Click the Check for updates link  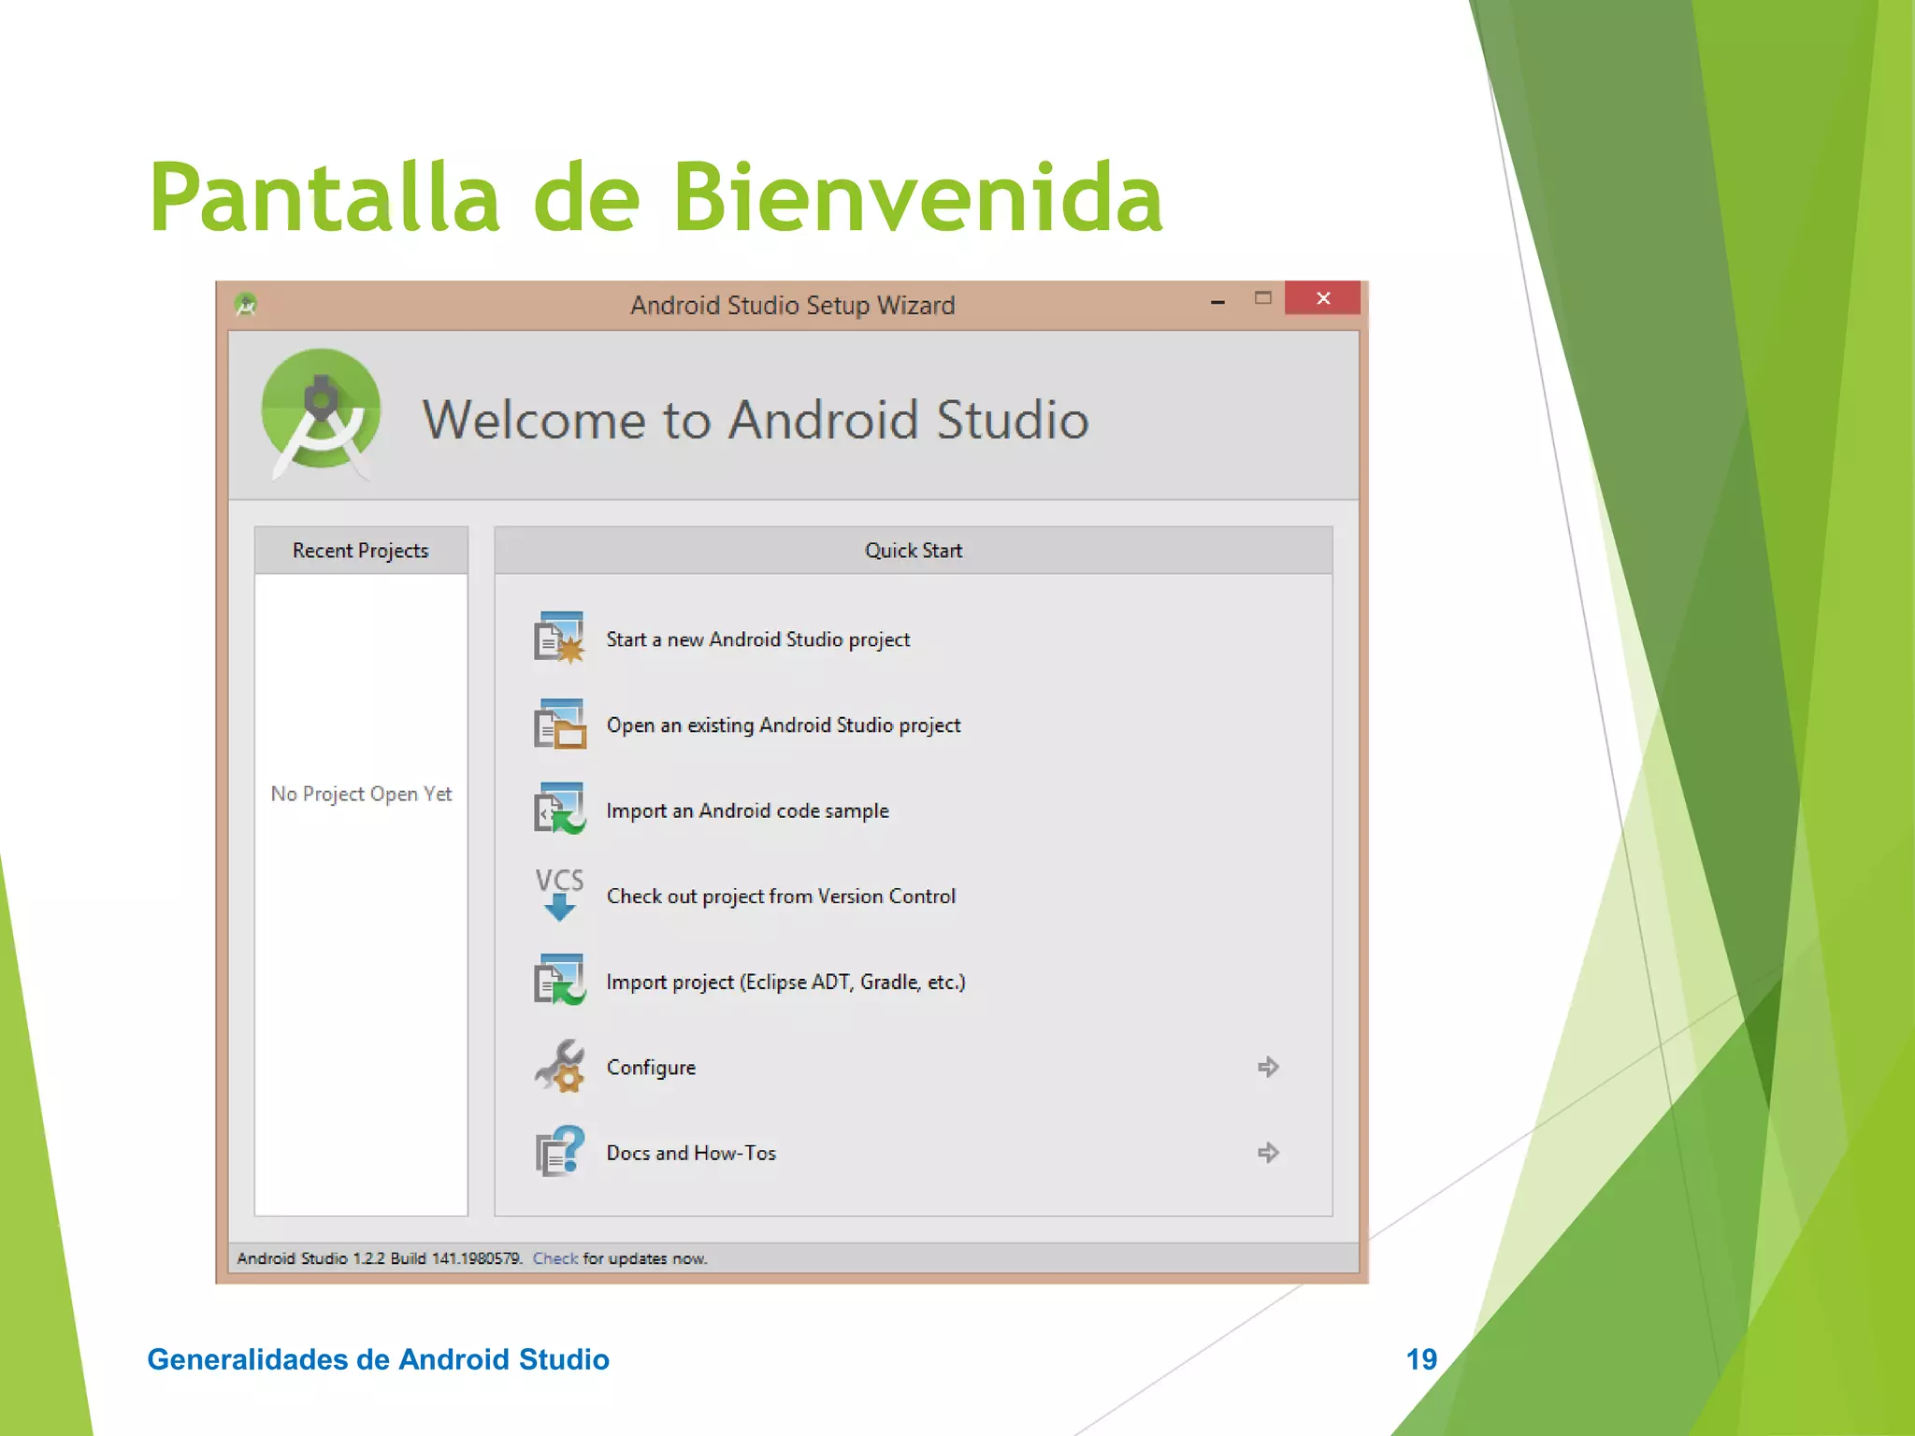tap(555, 1258)
